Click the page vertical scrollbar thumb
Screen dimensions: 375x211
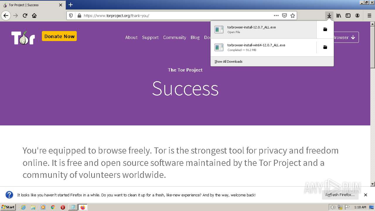point(373,47)
